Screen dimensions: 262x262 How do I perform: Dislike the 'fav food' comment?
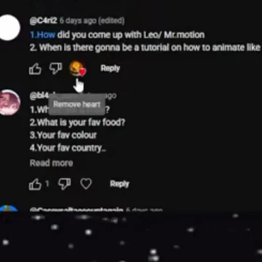tap(65, 184)
